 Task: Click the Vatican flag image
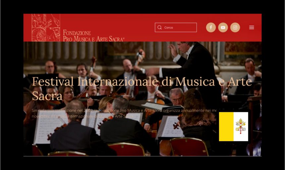pos(234,126)
